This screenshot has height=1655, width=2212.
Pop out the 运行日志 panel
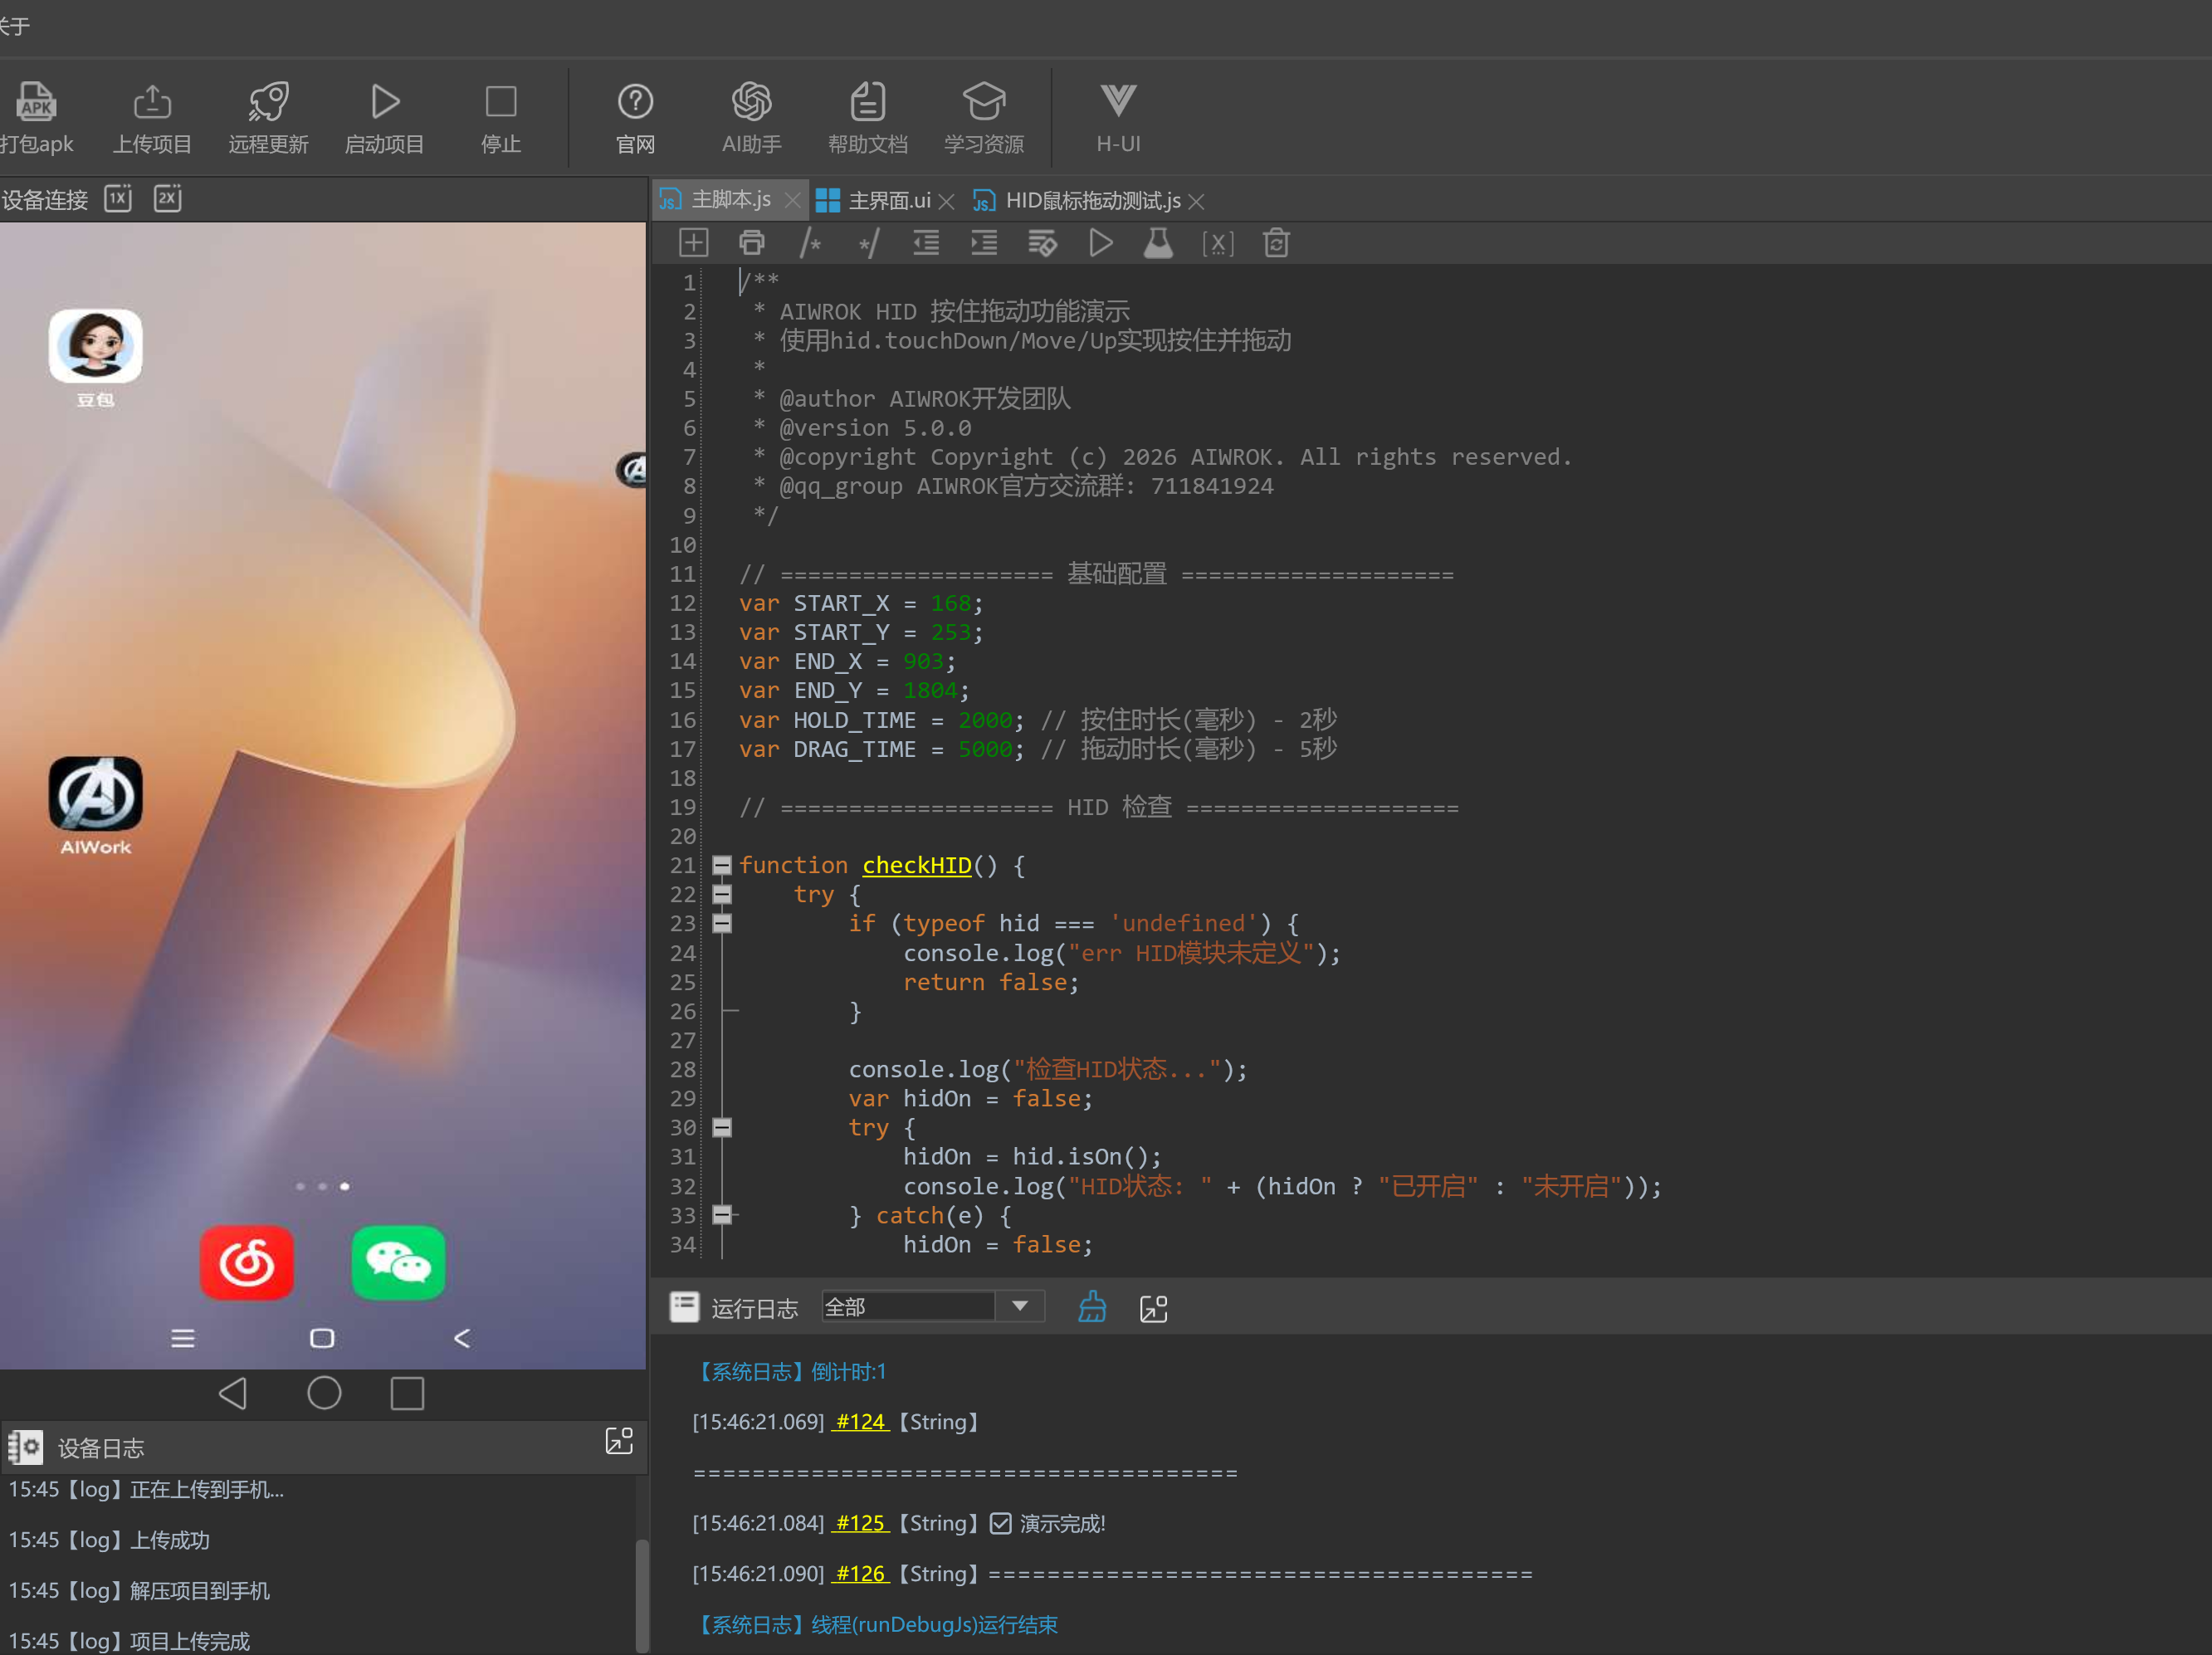1153,1308
